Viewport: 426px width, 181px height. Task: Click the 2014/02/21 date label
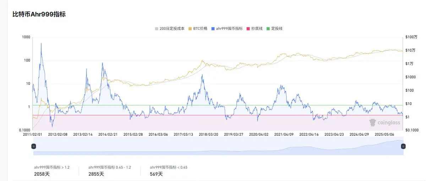coord(108,135)
